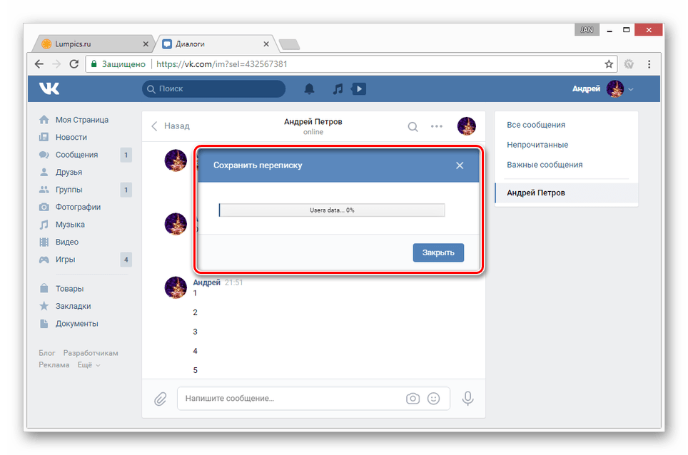Open Андрей Петров's avatar in chat header
This screenshot has height=455, width=688.
click(x=466, y=126)
